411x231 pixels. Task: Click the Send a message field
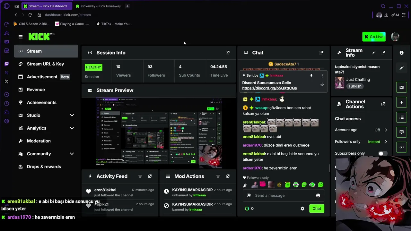coord(283,195)
